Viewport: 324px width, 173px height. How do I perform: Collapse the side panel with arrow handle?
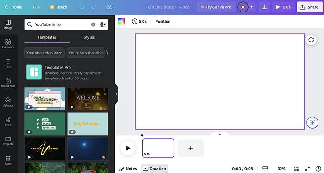click(116, 94)
